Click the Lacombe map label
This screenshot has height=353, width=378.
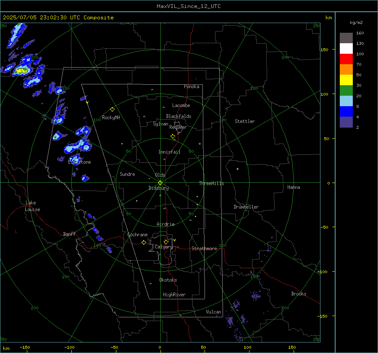[181, 105]
